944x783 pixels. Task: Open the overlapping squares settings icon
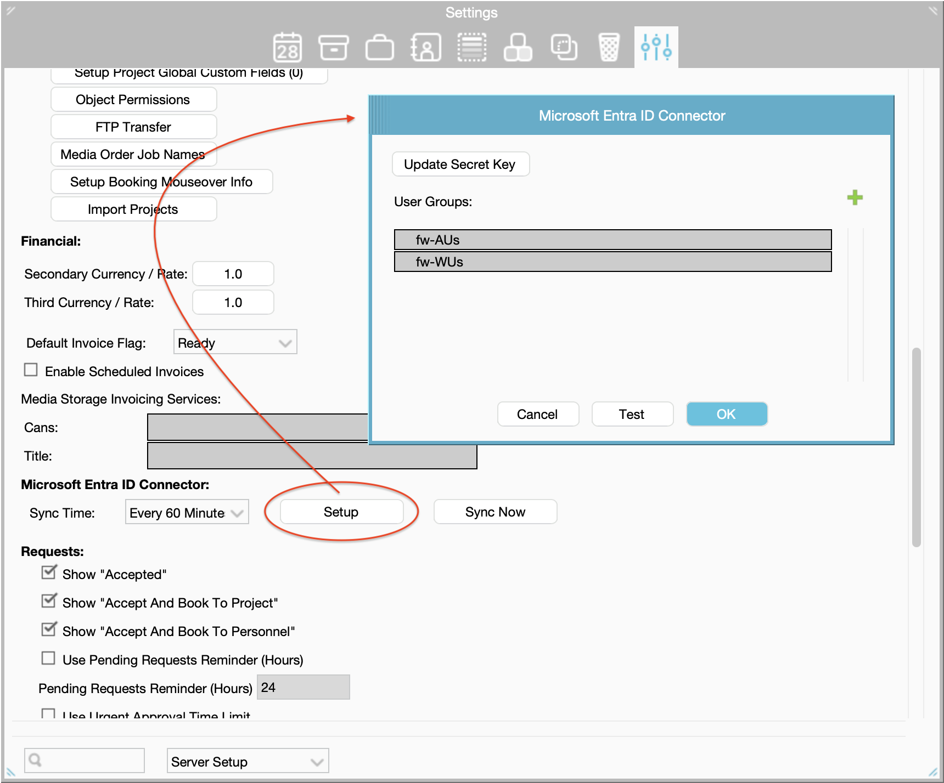pos(564,47)
